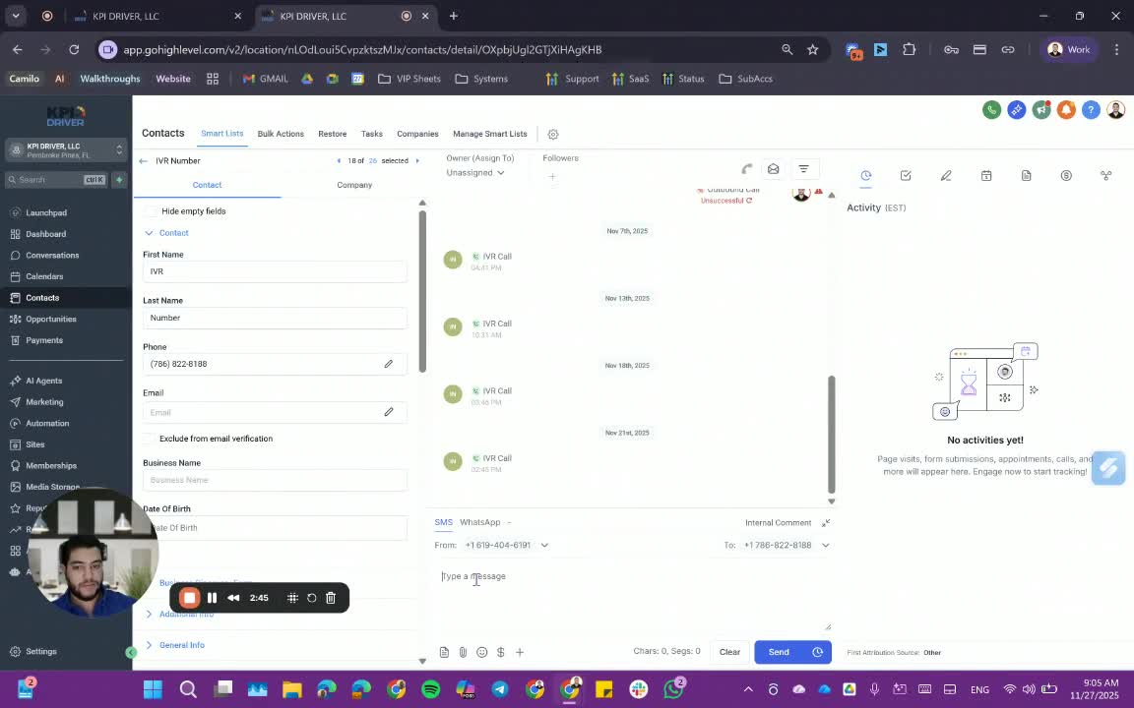The width and height of the screenshot is (1134, 708).
Task: Open Opportunities in the sidebar
Action: 50,319
